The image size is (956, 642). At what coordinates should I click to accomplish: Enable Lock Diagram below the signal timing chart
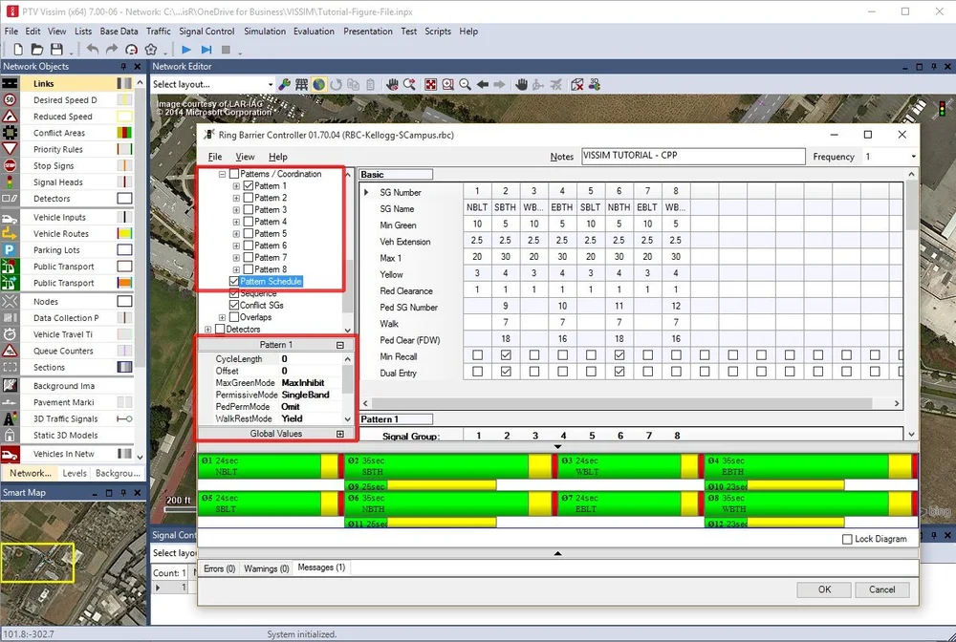(847, 539)
